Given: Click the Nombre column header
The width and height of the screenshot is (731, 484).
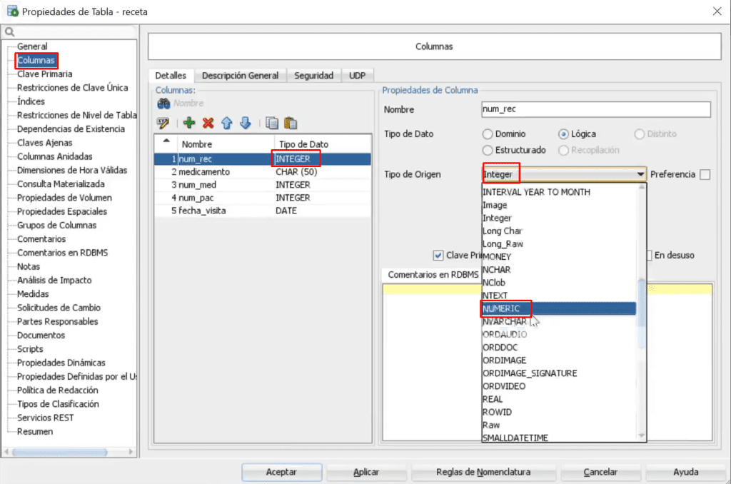Looking at the screenshot, I should click(x=226, y=144).
